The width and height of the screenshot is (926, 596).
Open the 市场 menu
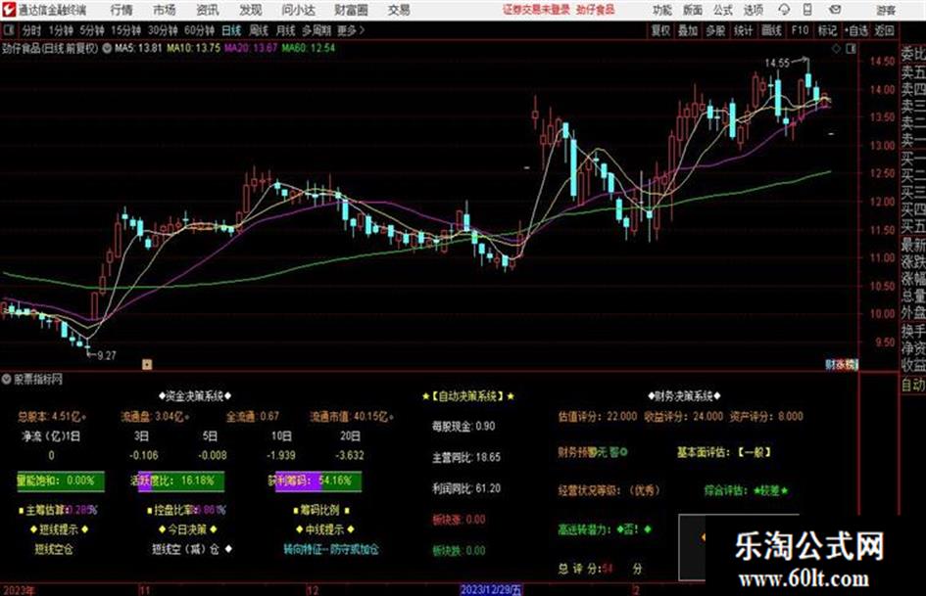(165, 10)
